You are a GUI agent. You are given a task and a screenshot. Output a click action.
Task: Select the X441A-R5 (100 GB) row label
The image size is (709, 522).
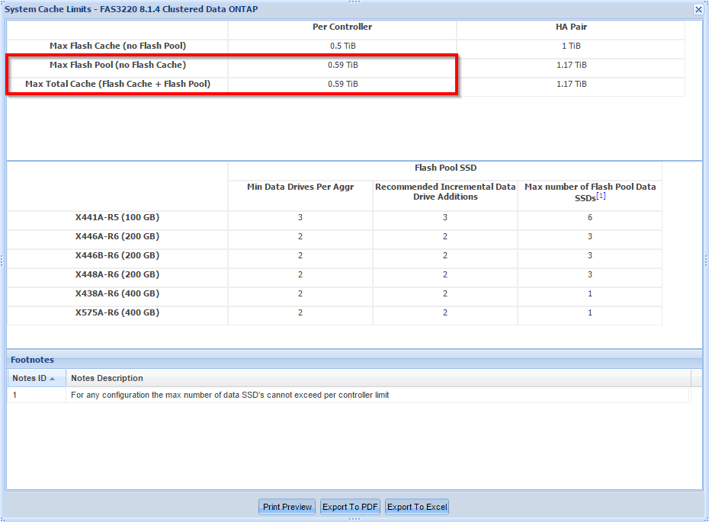coord(117,217)
